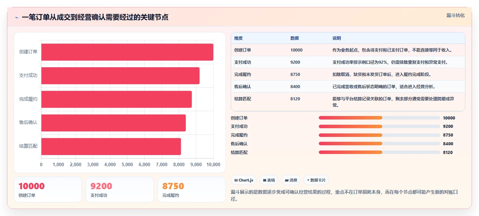Click the 8,000 tick on the chart axis
The width and height of the screenshot is (479, 216).
179,165
